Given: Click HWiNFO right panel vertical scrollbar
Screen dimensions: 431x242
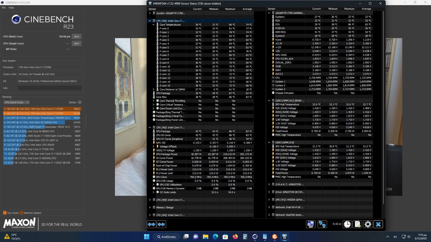Looking at the screenshot, I should coord(384,108).
